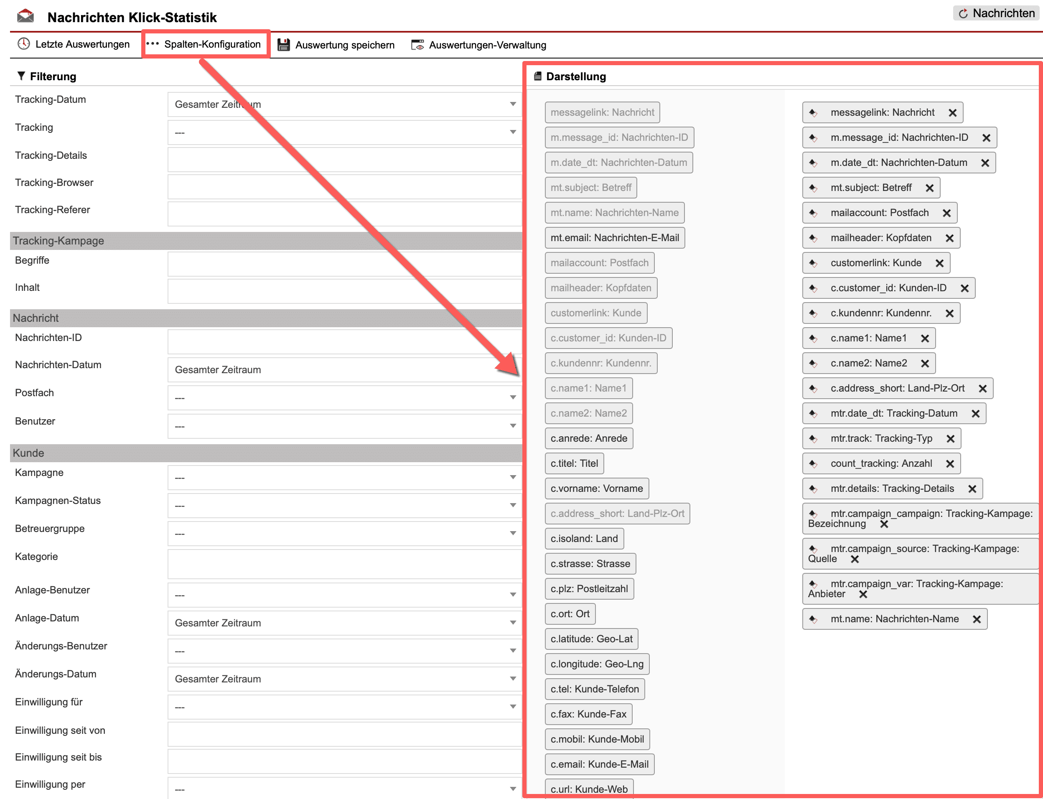Viewport: 1043px width, 799px height.
Task: Click the Nachrichten button at top right
Action: [996, 13]
